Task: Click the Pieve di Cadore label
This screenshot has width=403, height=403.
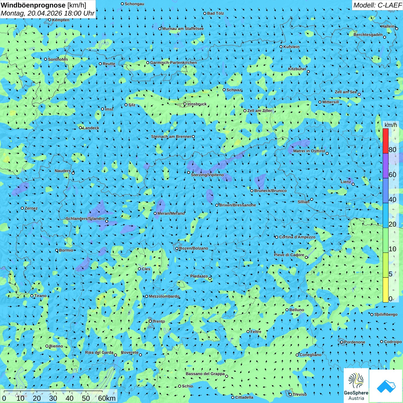Action: [289, 255]
